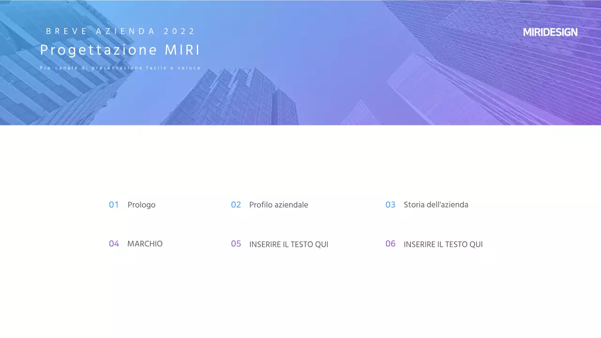Open the Prologo section
Image resolution: width=601 pixels, height=338 pixels.
[141, 205]
